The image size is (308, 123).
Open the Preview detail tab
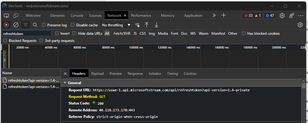[116, 74]
